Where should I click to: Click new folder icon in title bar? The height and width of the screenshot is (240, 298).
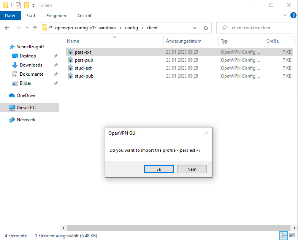(x=27, y=5)
